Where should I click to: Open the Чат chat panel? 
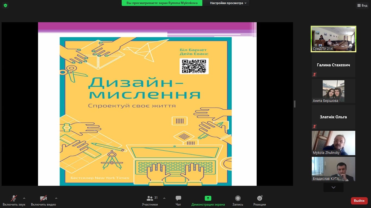pos(178,201)
